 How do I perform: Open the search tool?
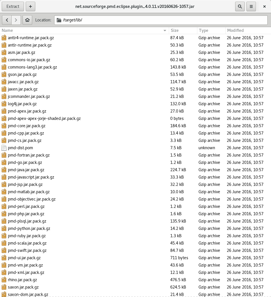(240, 6)
